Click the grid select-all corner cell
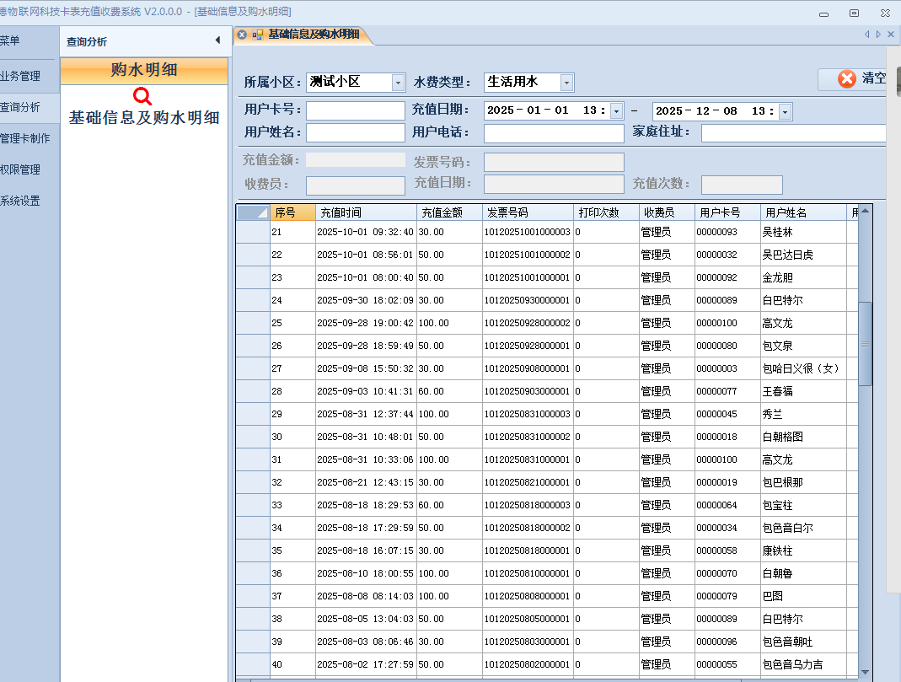 (x=253, y=212)
